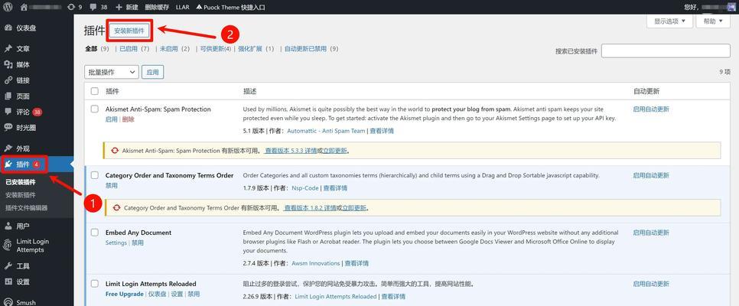Viewport: 739px width, 306px height.
Task: Click the WordPress logo in admin bar
Action: [8, 7]
